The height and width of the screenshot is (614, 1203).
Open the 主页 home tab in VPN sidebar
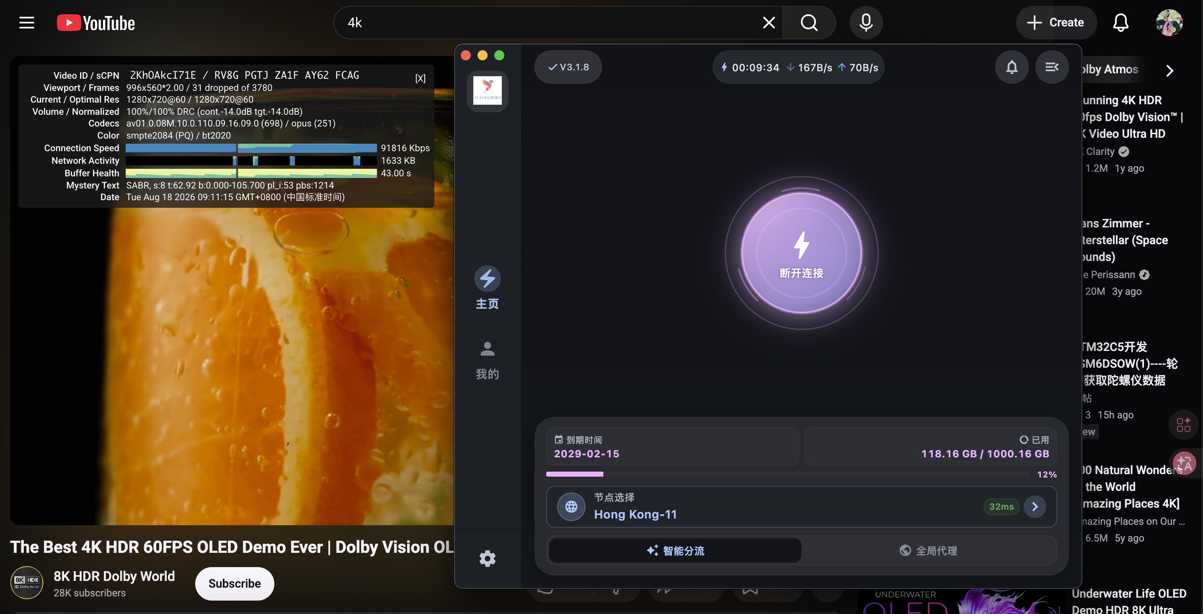[487, 288]
